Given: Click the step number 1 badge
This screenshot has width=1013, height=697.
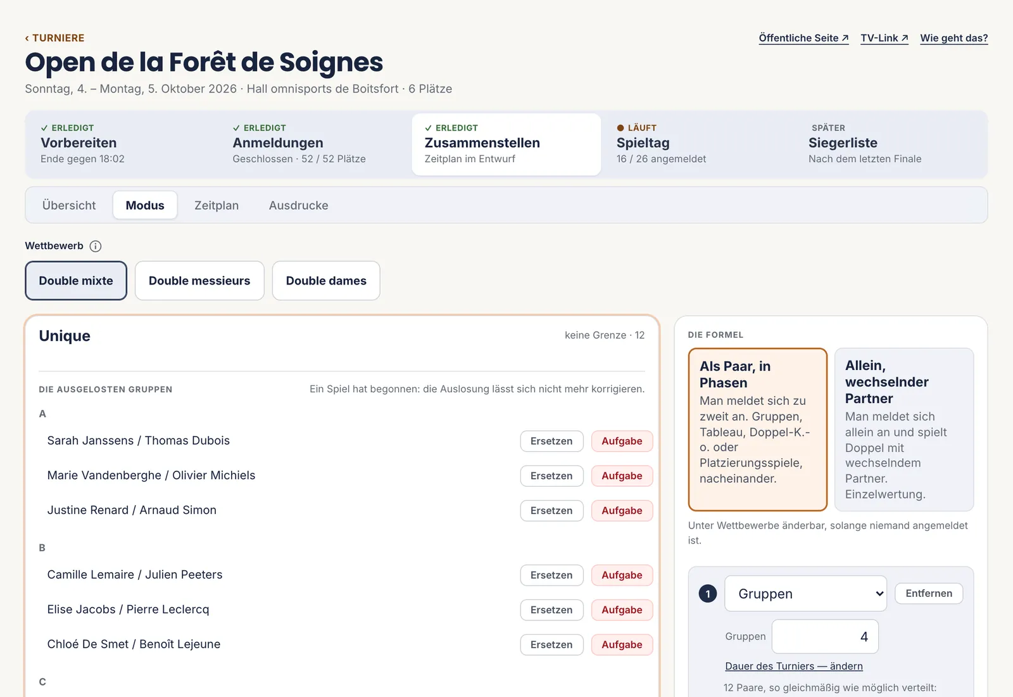Looking at the screenshot, I should [708, 594].
